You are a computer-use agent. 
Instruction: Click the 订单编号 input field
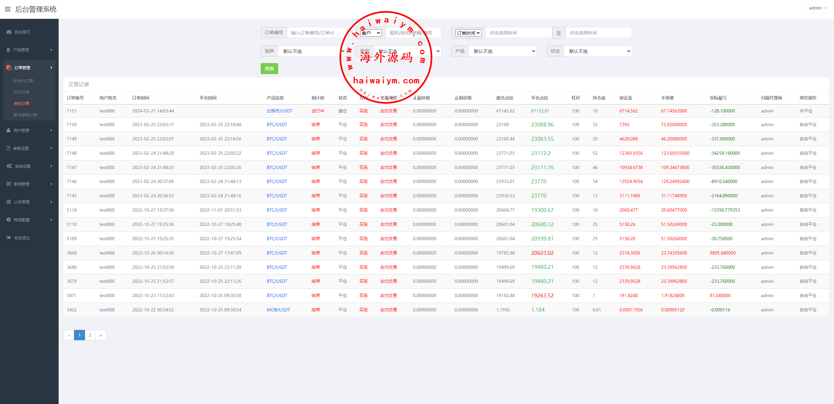click(x=316, y=33)
